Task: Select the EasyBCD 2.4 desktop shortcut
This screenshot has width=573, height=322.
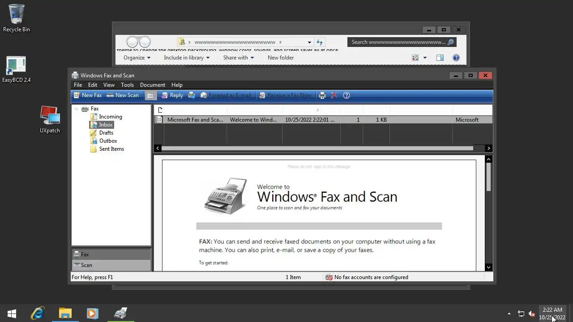Action: click(x=17, y=69)
